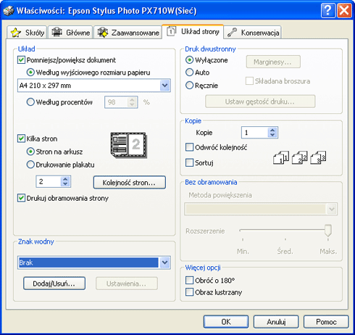Click the help question mark in title bar
355x335 pixels.
click(328, 10)
